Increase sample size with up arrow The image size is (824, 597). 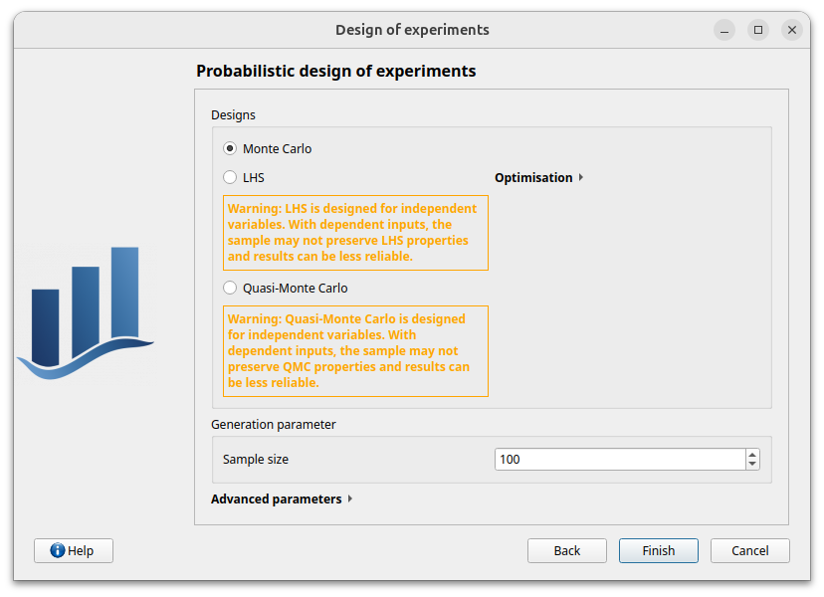752,455
